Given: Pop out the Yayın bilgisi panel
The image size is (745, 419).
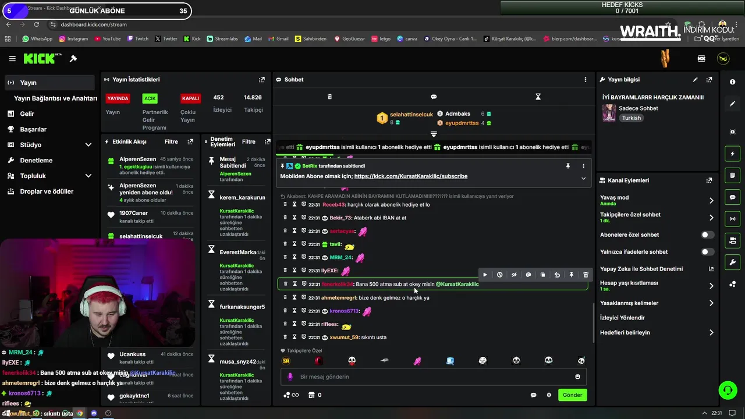Looking at the screenshot, I should click(709, 80).
